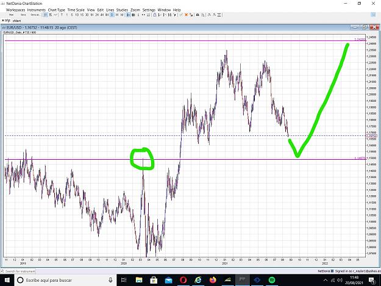Open File Explorer from taskbar
This screenshot has width=381, height=286.
[x=139, y=280]
